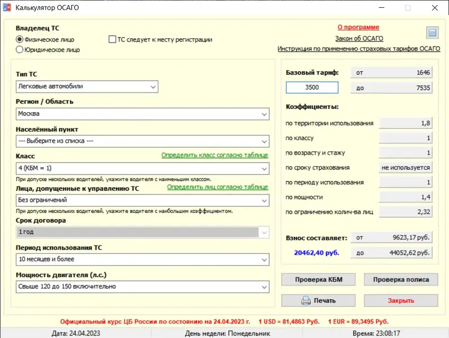
Task: Click the base tariff input field with 3500
Action: 312,87
